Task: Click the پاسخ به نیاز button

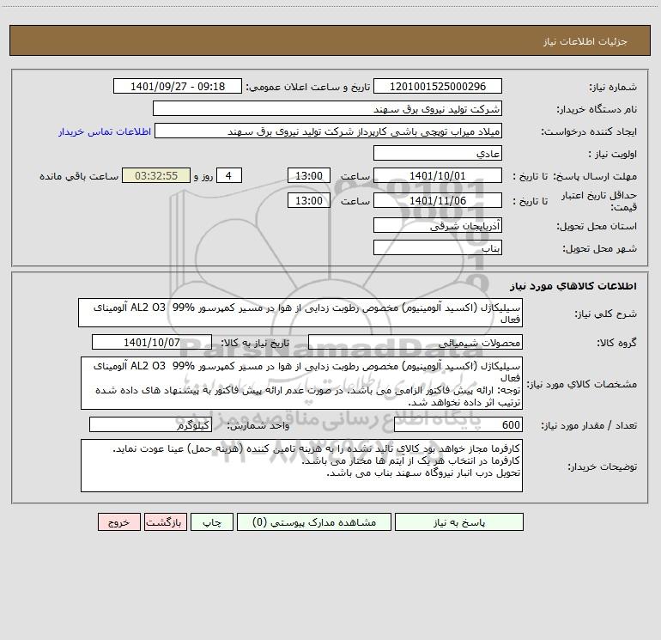Action: click(x=459, y=521)
